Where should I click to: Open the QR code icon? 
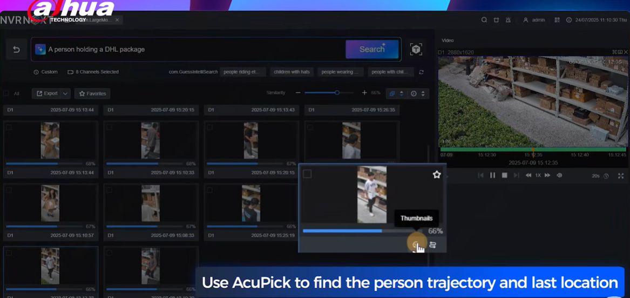tap(557, 19)
